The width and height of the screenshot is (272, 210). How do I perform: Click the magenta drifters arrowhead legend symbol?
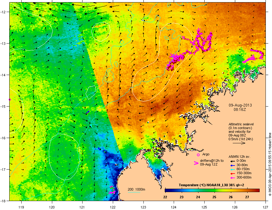[x=196, y=163]
